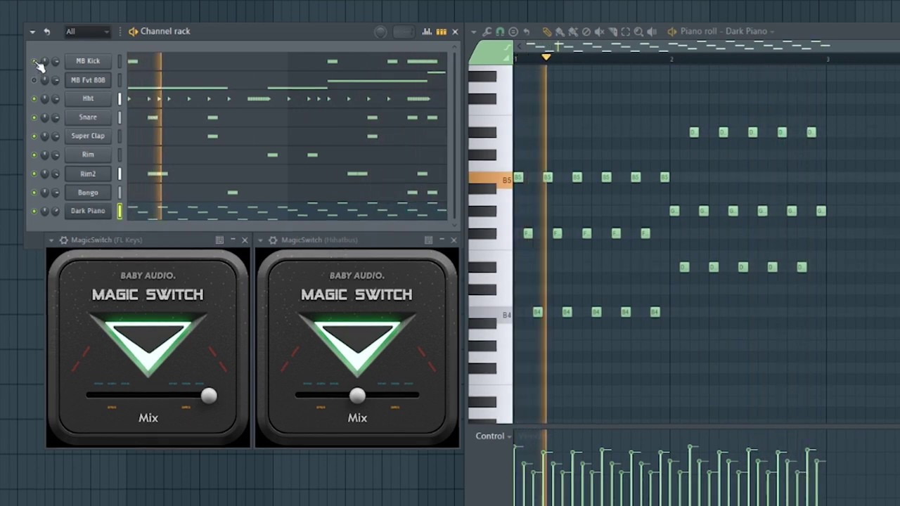Select the MB Fvt 808 channel button

coord(88,80)
